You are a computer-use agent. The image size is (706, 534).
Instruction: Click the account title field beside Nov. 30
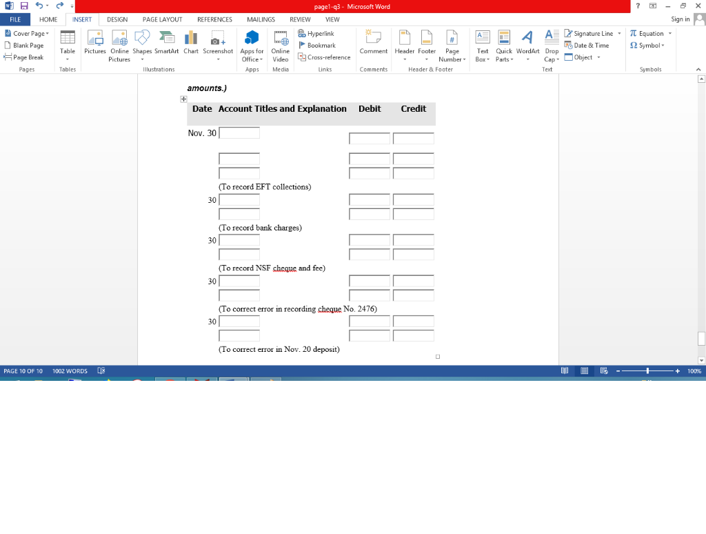[239, 132]
